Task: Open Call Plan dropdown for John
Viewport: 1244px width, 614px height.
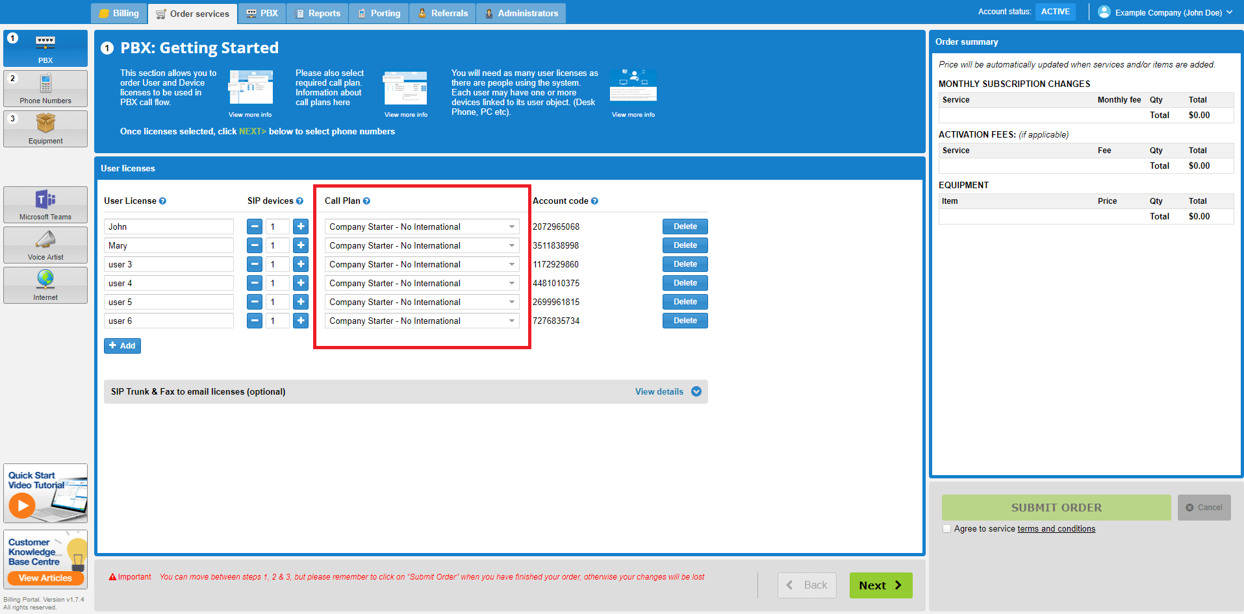Action: tap(422, 227)
